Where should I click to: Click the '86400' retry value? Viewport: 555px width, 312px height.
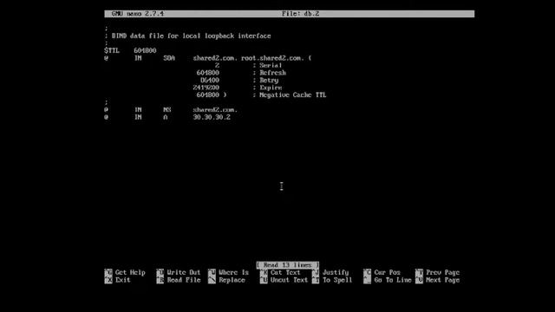click(210, 81)
